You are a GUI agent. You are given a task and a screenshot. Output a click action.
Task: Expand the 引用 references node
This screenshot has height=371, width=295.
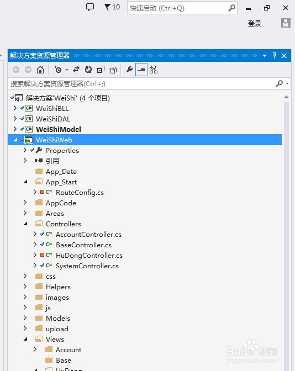click(25, 161)
